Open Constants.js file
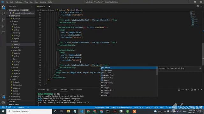Screen dimensions: 204x114 click(x=18, y=85)
